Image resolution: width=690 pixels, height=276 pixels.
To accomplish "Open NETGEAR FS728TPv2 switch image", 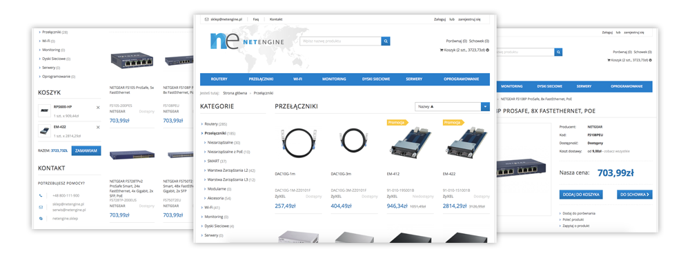I will tap(132, 155).
